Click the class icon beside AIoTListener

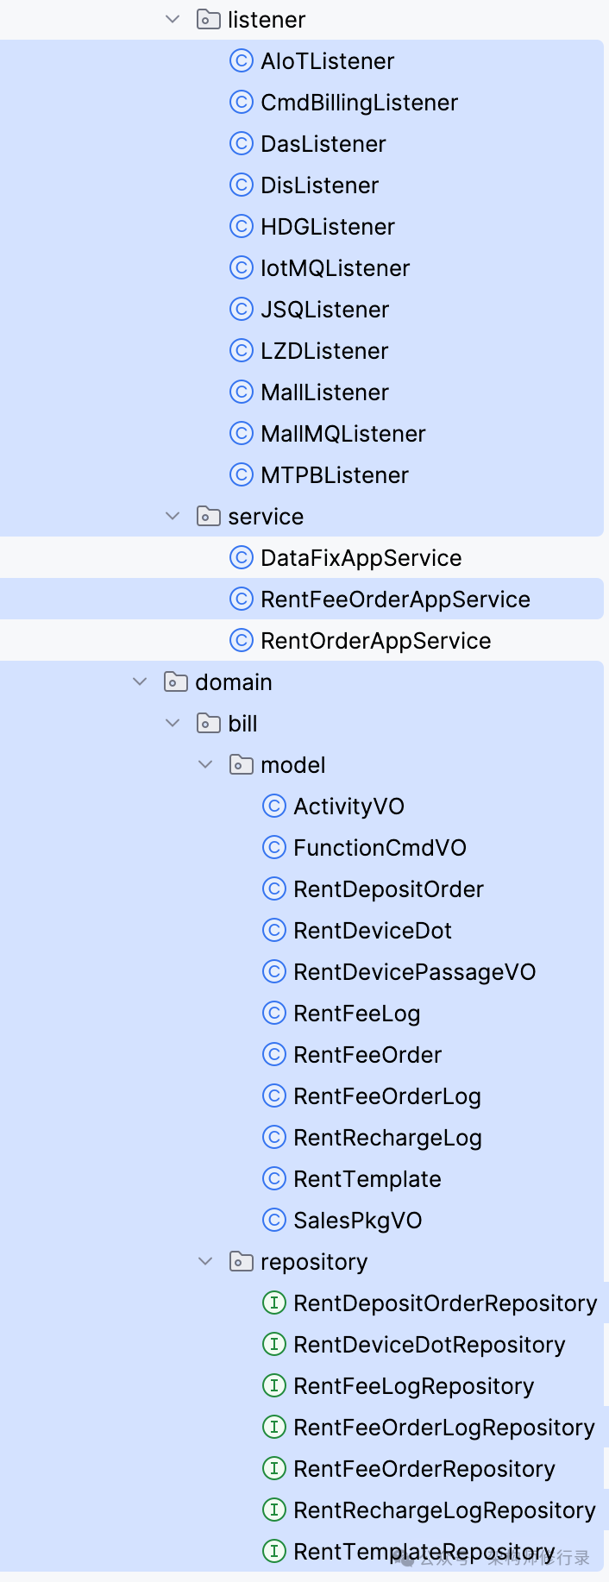click(x=242, y=60)
